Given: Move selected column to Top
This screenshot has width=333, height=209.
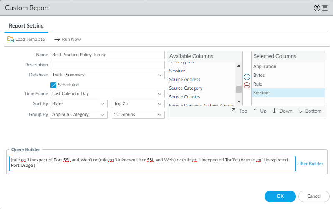Looking at the screenshot, I should tap(240, 111).
